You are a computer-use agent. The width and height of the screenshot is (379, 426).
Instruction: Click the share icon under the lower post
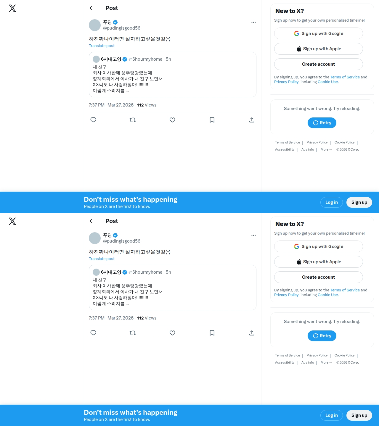[252, 333]
